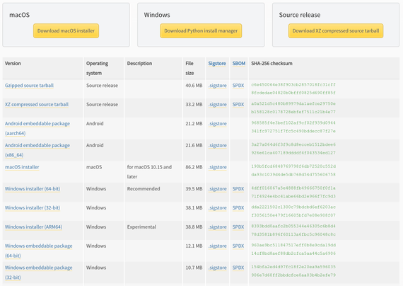
Task: Click checksum of Windows installer (64-bit)
Action: pos(293,192)
